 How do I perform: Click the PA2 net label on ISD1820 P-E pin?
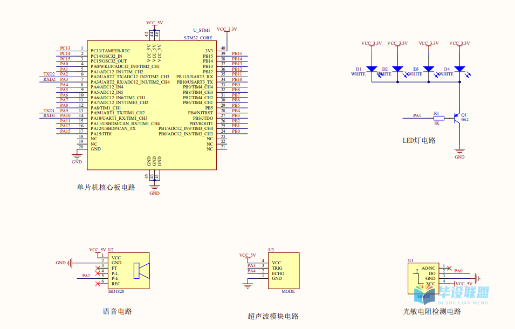tap(86, 276)
